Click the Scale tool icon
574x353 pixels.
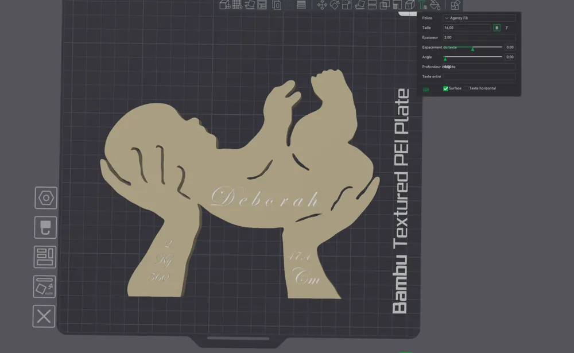pos(347,6)
